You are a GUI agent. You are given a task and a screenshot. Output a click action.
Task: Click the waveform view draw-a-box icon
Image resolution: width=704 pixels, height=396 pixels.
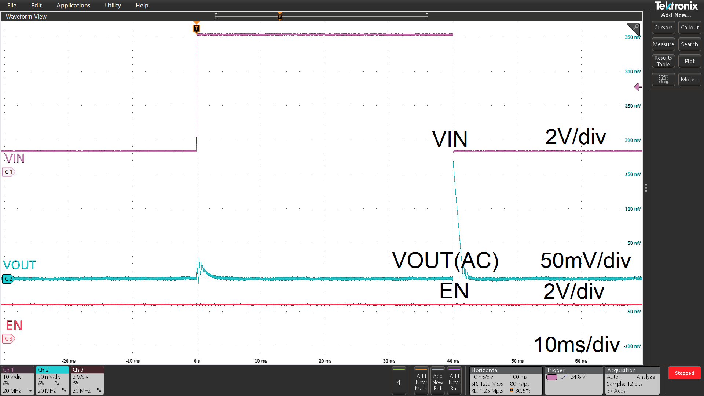coord(633,29)
